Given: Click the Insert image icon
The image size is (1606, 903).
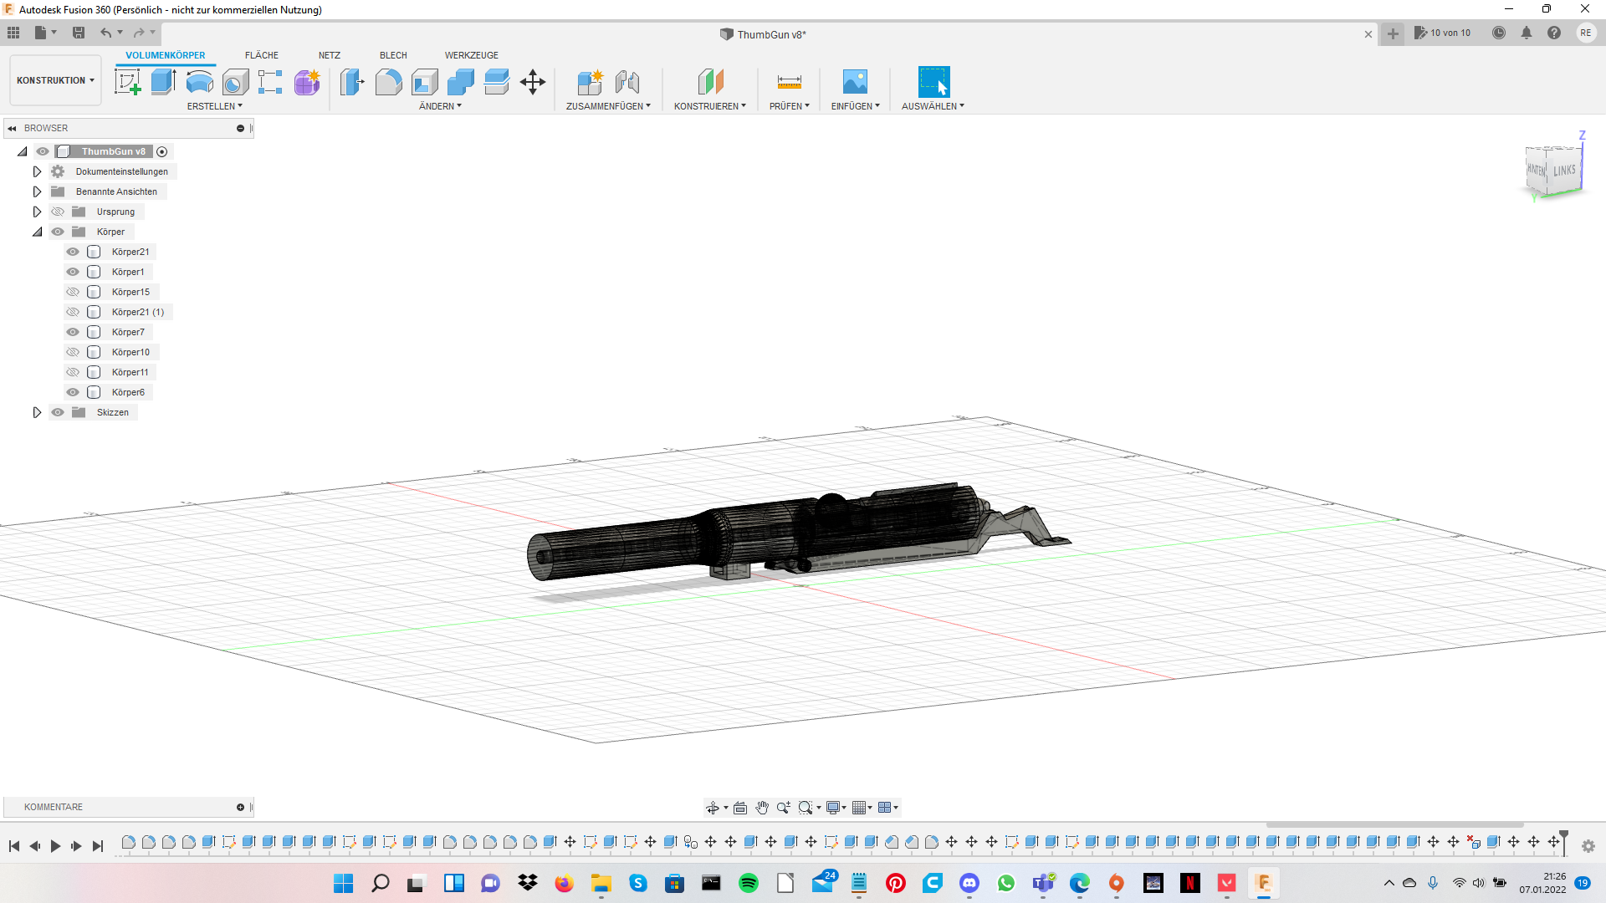Looking at the screenshot, I should (x=855, y=82).
